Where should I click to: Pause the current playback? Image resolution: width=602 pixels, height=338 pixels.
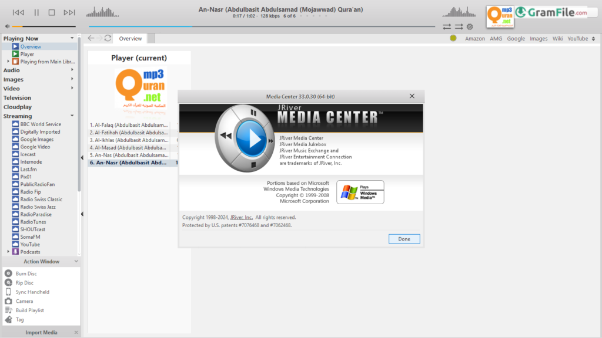coord(36,13)
